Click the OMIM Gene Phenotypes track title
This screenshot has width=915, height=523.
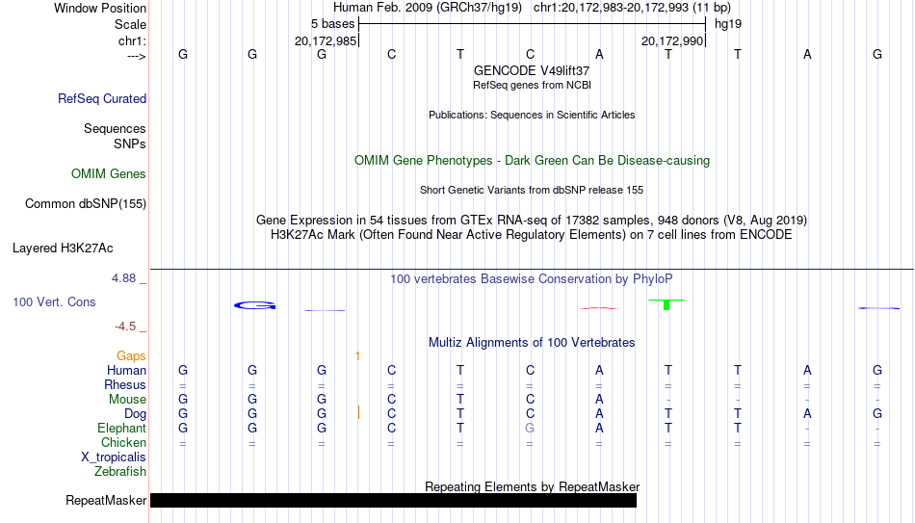[533, 161]
